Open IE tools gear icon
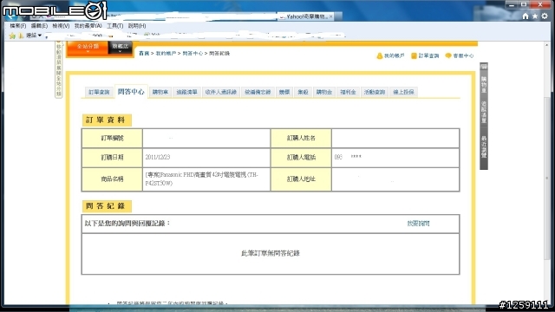 (545, 16)
